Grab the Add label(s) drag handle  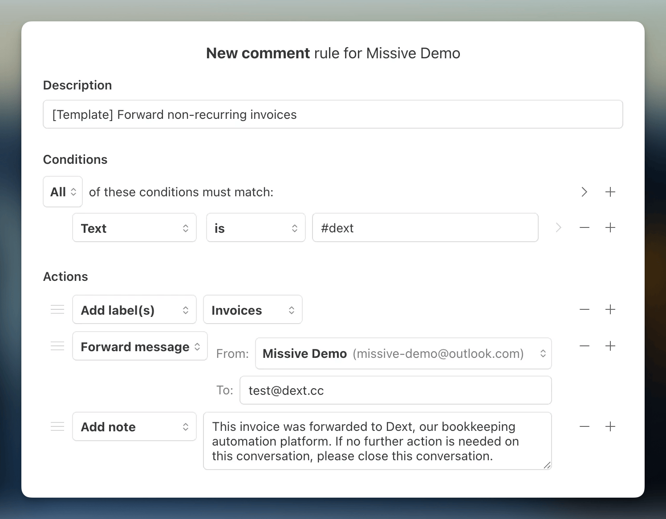pyautogui.click(x=57, y=310)
